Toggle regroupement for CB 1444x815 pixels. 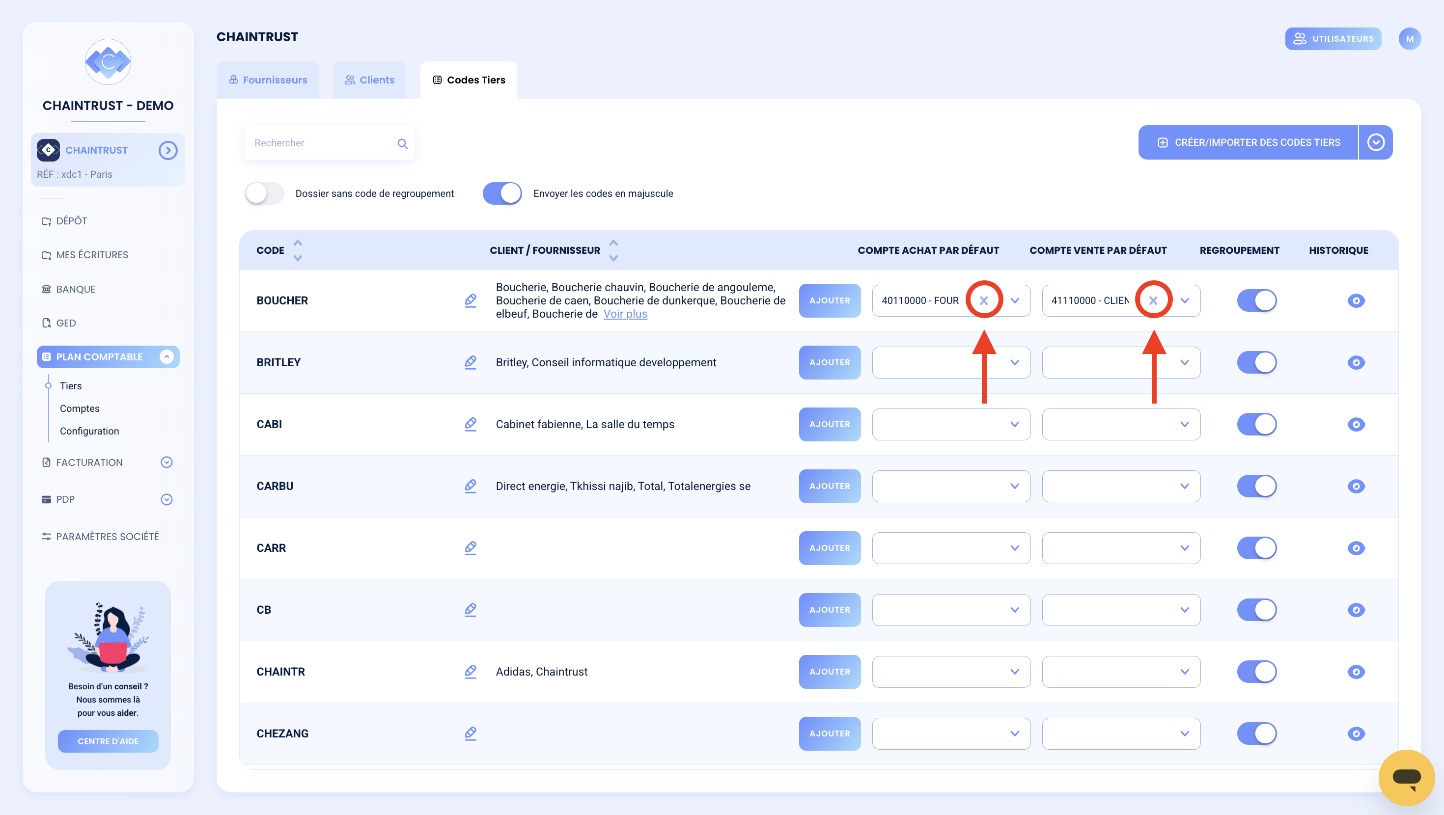tap(1257, 609)
